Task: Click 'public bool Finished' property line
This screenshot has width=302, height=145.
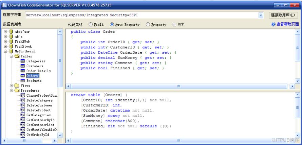Action: pyautogui.click(x=122, y=68)
